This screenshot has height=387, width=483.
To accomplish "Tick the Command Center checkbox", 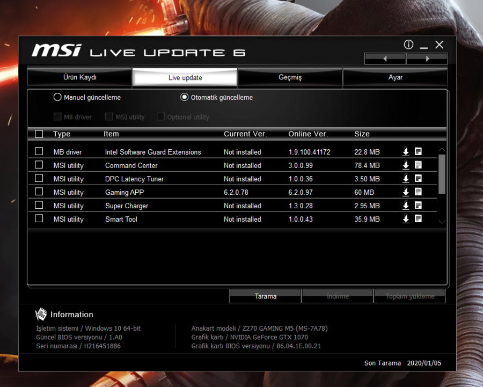I will [x=39, y=165].
